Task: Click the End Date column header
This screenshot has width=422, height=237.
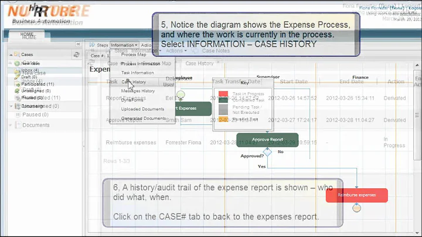Action: coord(351,82)
